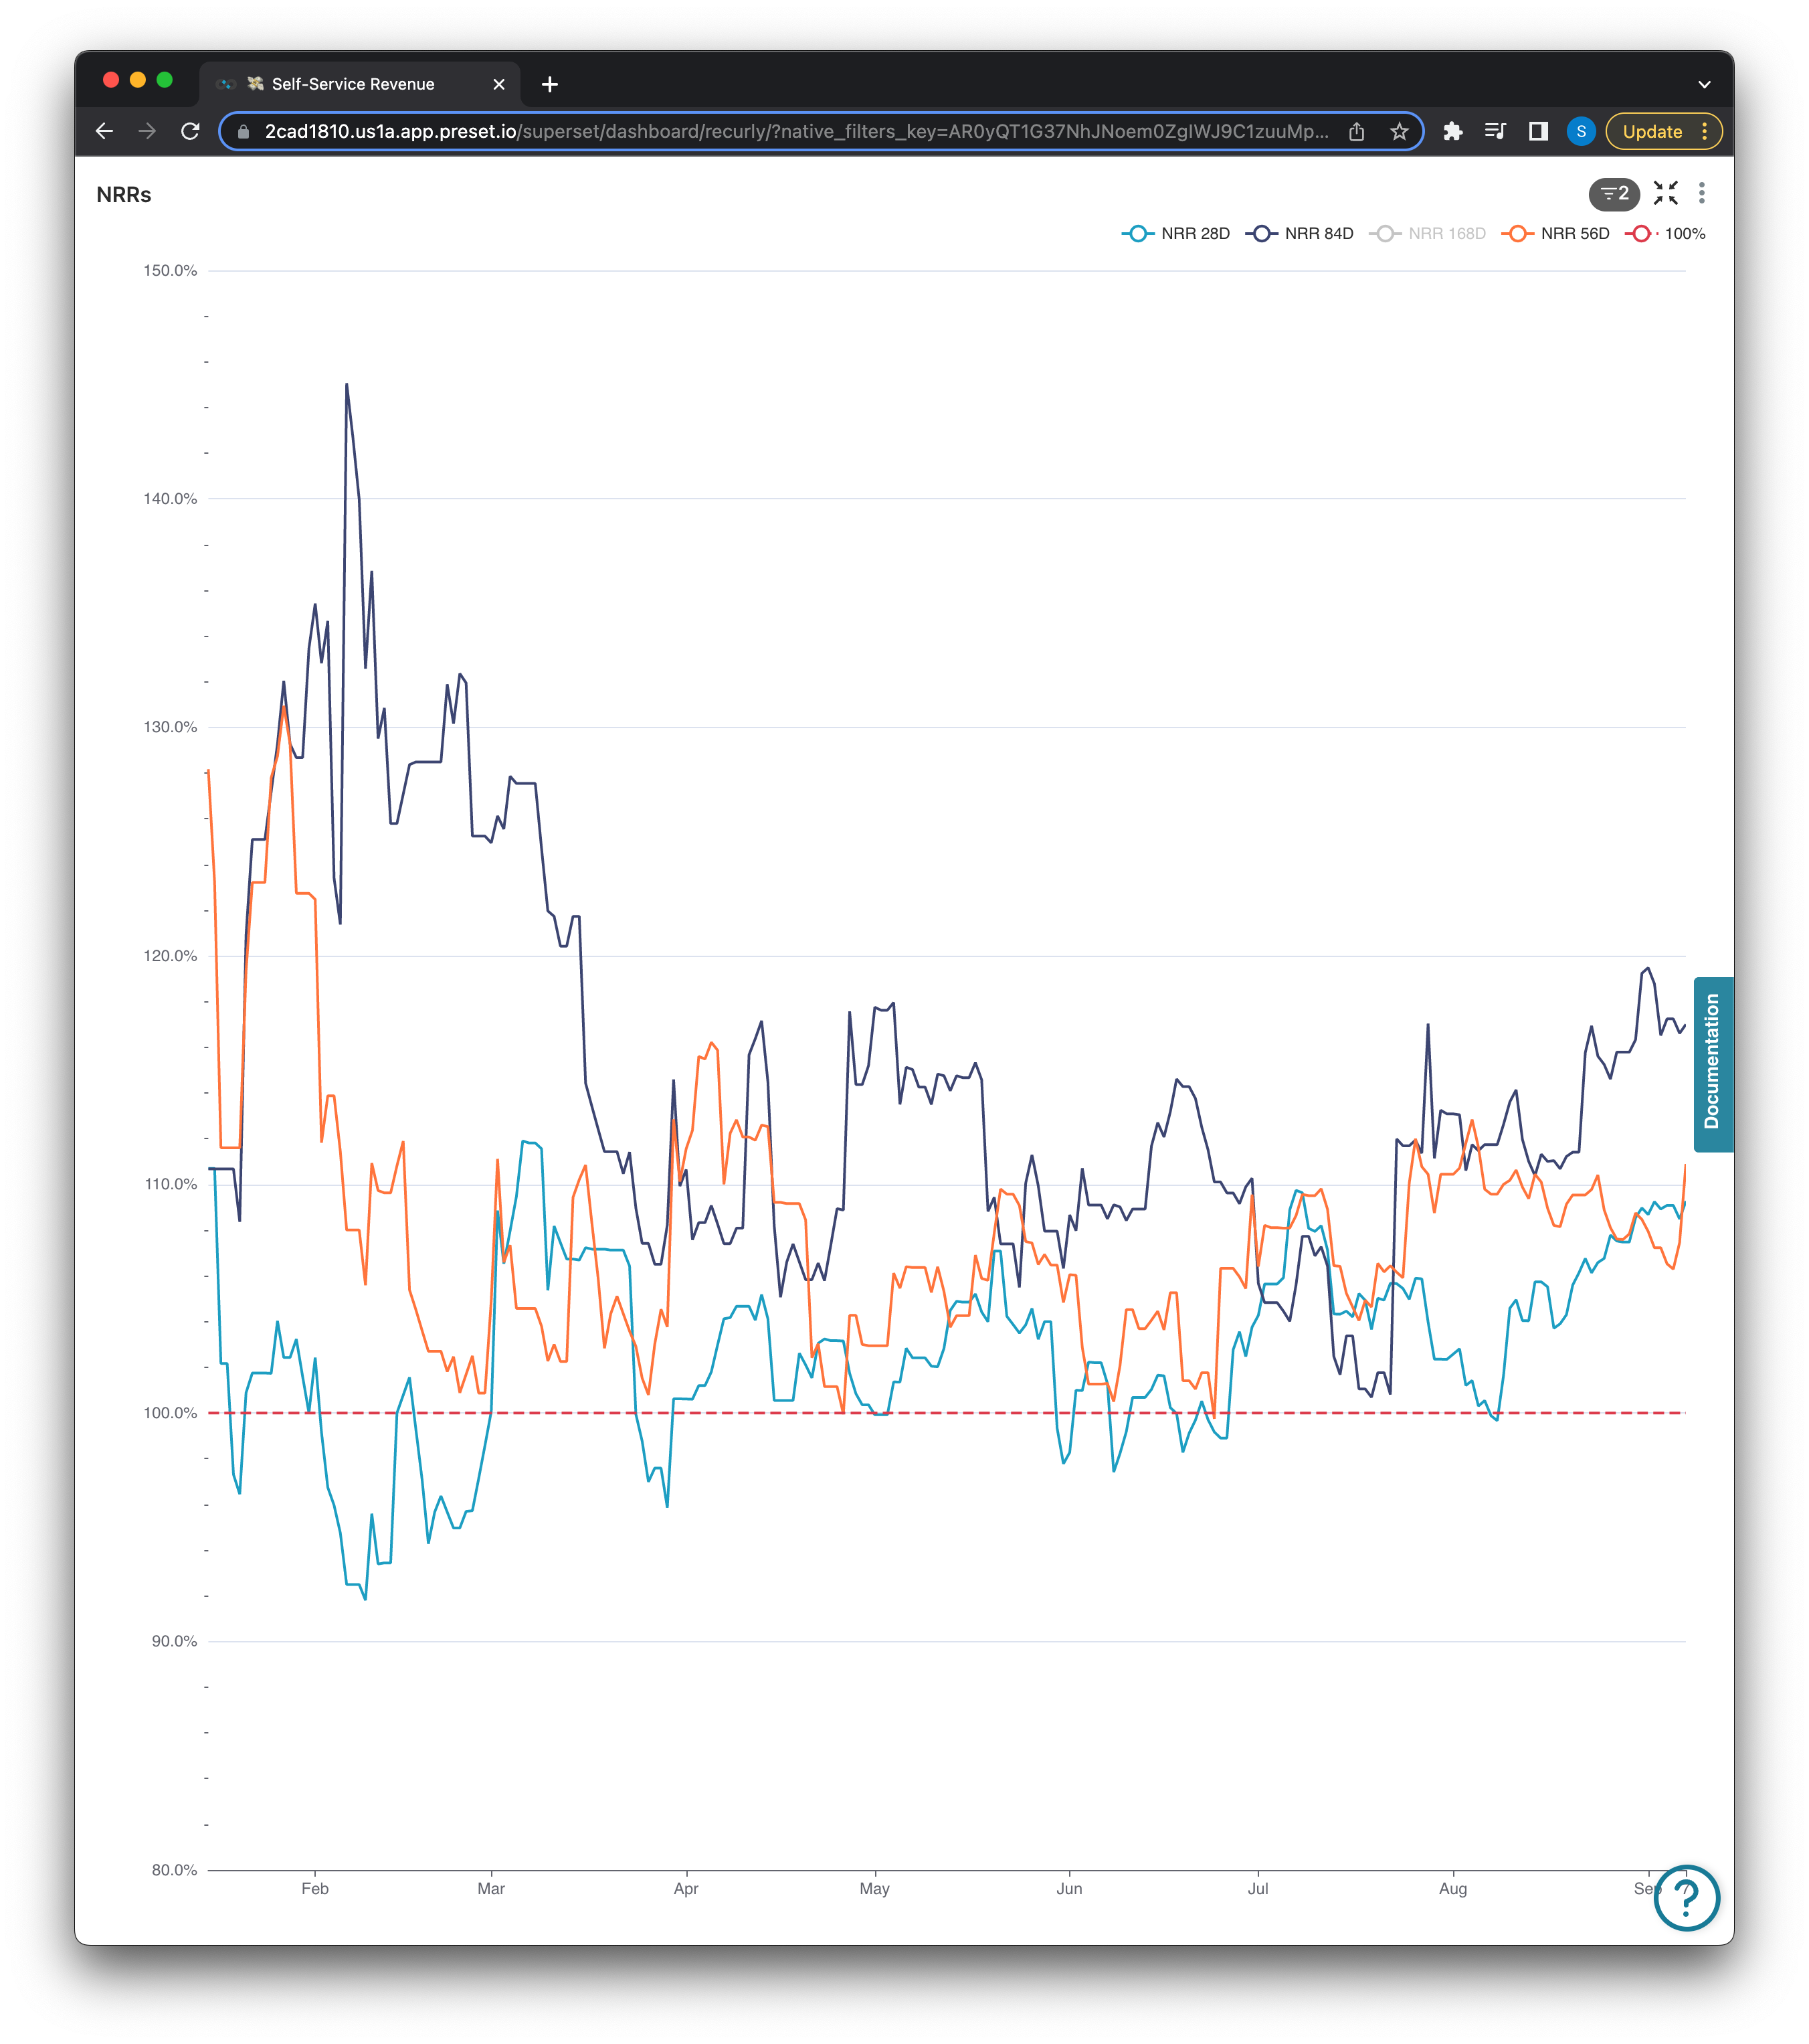Open the Extensions puzzle icon
1809x2044 pixels.
tap(1453, 131)
